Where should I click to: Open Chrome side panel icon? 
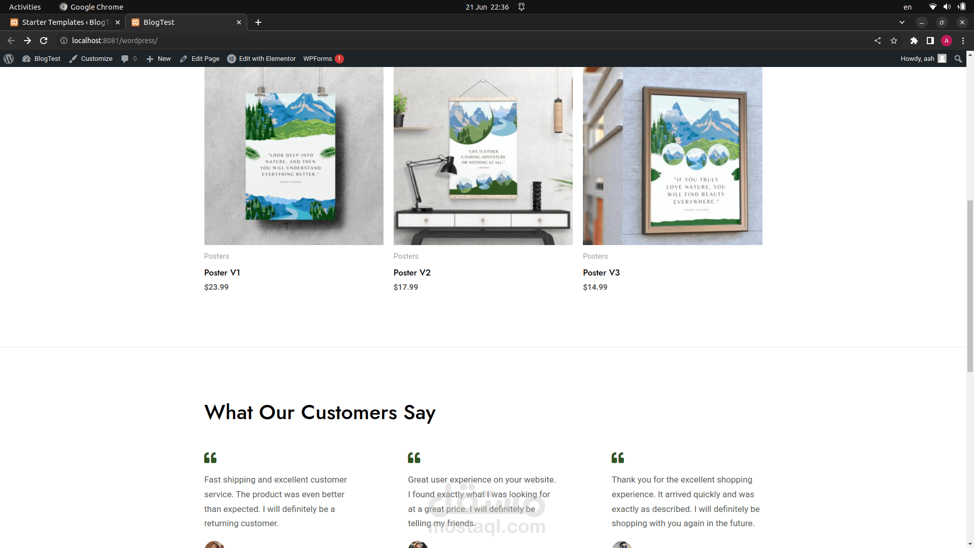[x=930, y=41]
